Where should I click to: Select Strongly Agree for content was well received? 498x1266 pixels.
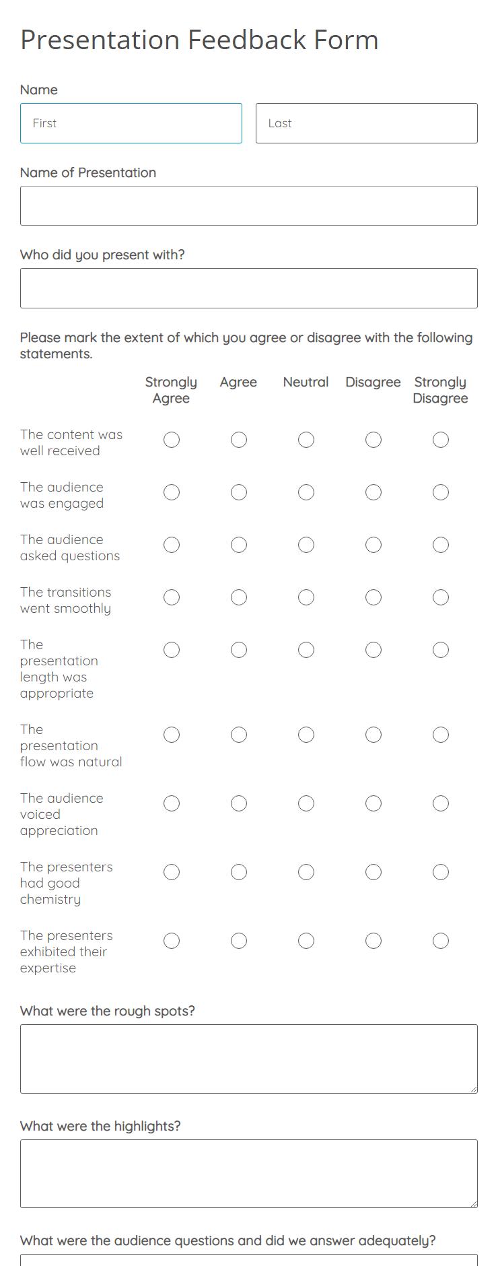172,440
